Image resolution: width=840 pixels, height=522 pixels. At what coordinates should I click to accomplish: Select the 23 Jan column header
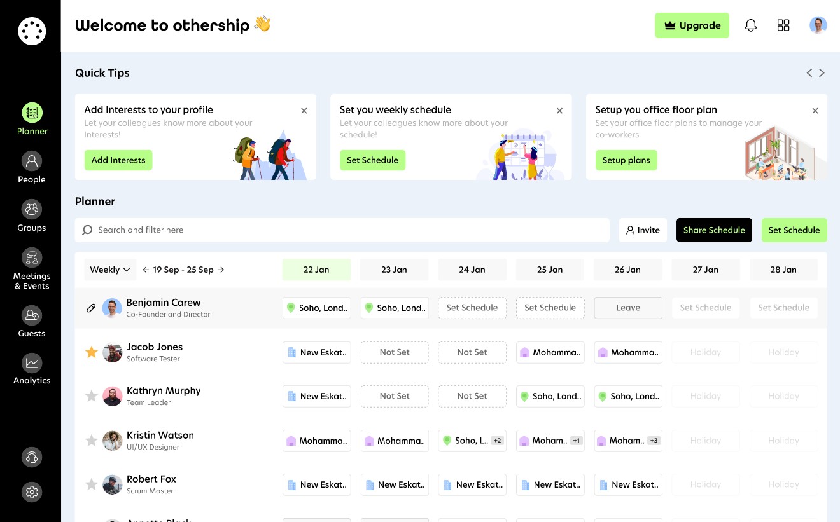pyautogui.click(x=394, y=269)
